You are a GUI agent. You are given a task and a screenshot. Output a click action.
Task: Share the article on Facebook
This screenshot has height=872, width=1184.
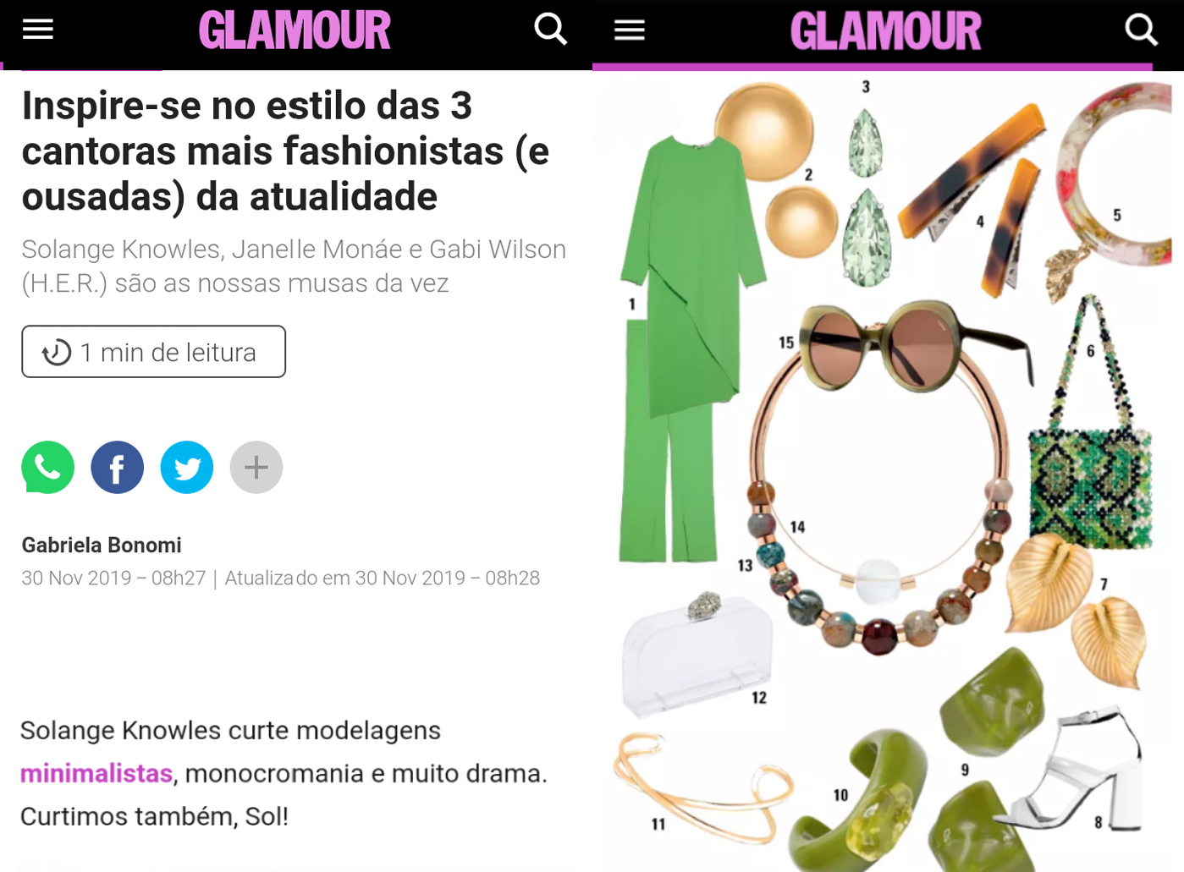click(x=118, y=467)
